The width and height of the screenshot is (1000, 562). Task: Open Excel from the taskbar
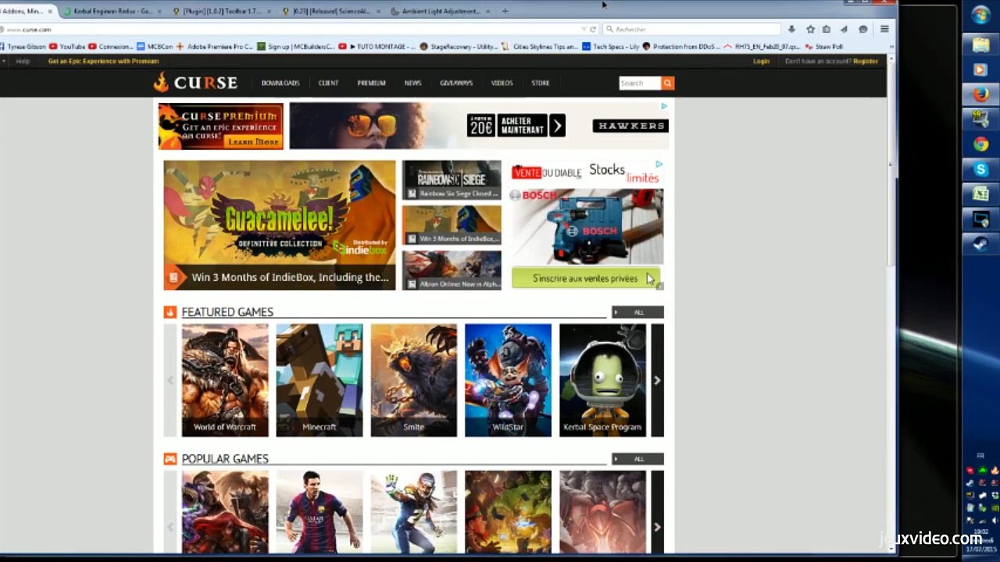(980, 194)
